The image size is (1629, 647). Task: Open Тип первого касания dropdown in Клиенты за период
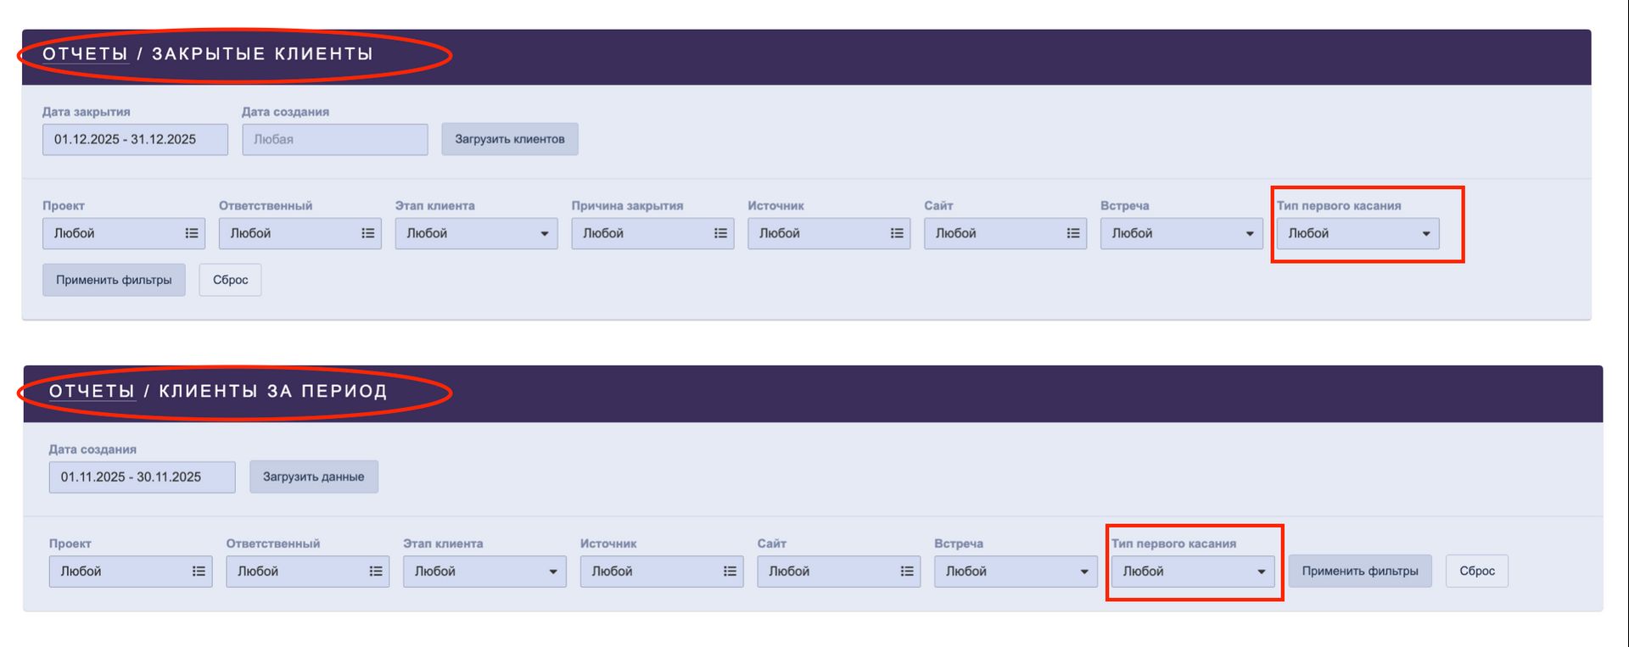pos(1193,572)
